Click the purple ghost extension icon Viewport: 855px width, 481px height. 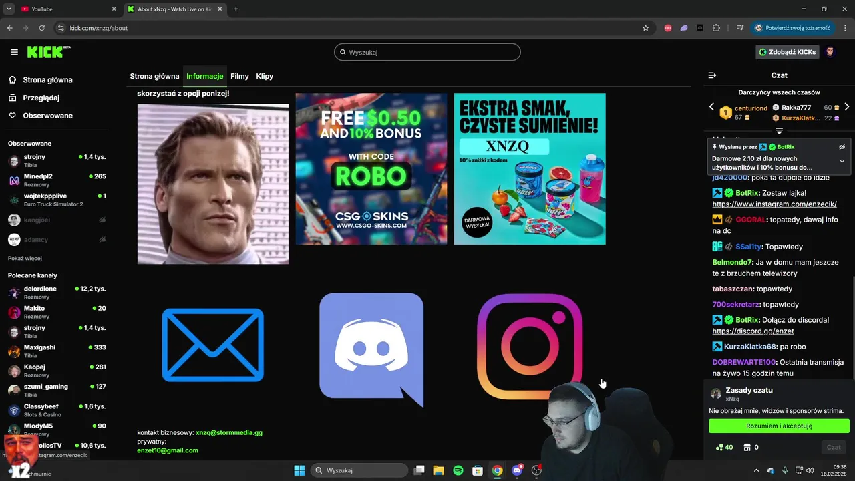click(x=684, y=28)
